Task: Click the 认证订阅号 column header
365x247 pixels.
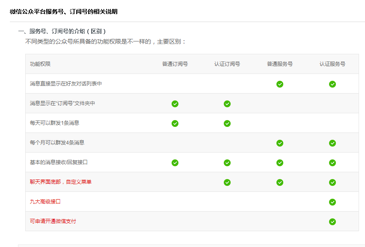Action: [x=227, y=64]
